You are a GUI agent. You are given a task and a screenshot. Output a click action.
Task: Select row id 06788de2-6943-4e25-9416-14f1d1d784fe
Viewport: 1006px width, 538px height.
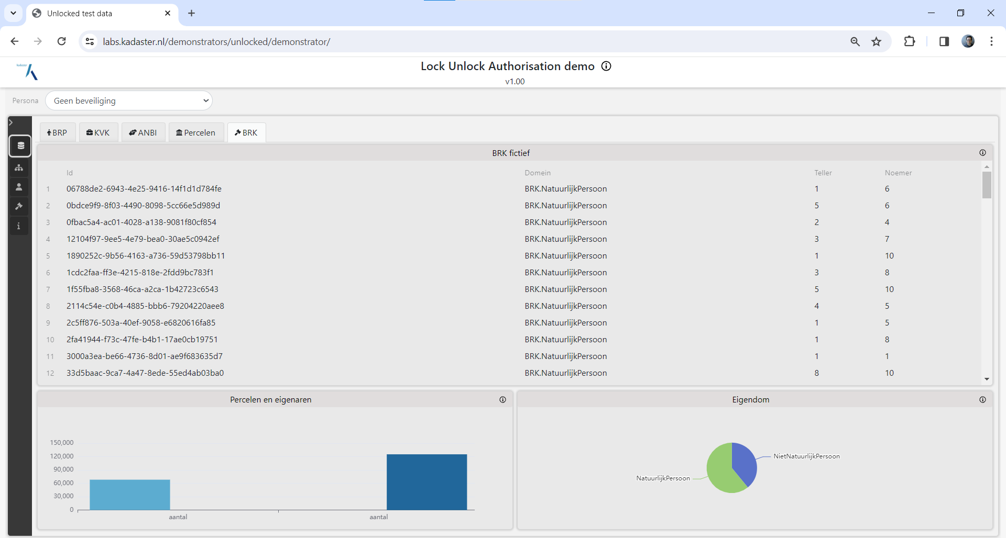click(x=144, y=189)
